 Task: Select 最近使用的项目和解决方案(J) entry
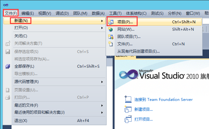pos(54,112)
